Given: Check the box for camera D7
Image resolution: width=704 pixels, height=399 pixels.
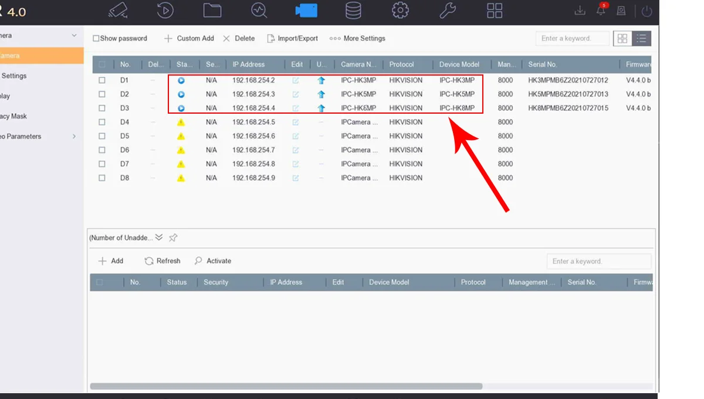Looking at the screenshot, I should click(102, 164).
